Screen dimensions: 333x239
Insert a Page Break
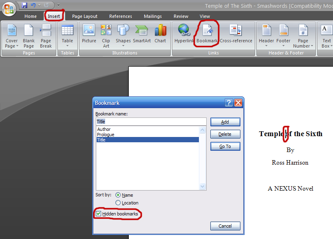[x=46, y=36]
